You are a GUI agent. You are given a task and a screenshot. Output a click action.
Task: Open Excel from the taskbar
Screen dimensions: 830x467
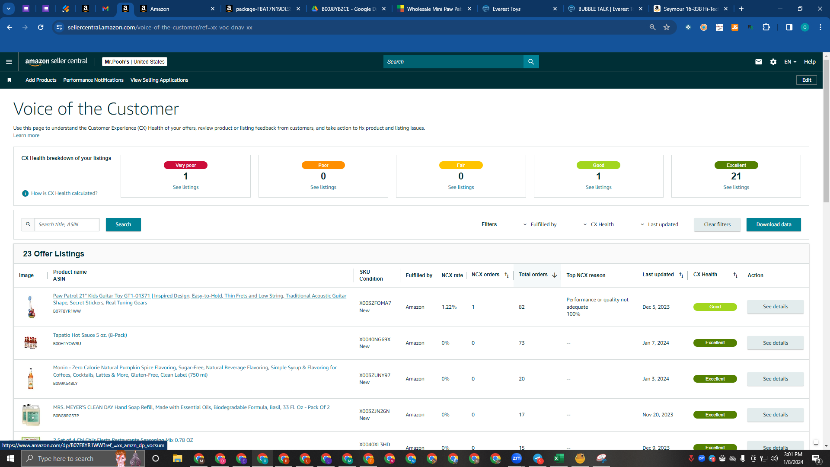(559, 458)
